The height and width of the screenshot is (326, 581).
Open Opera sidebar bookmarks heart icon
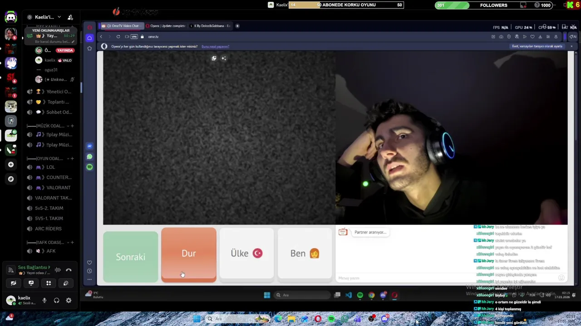(x=89, y=263)
